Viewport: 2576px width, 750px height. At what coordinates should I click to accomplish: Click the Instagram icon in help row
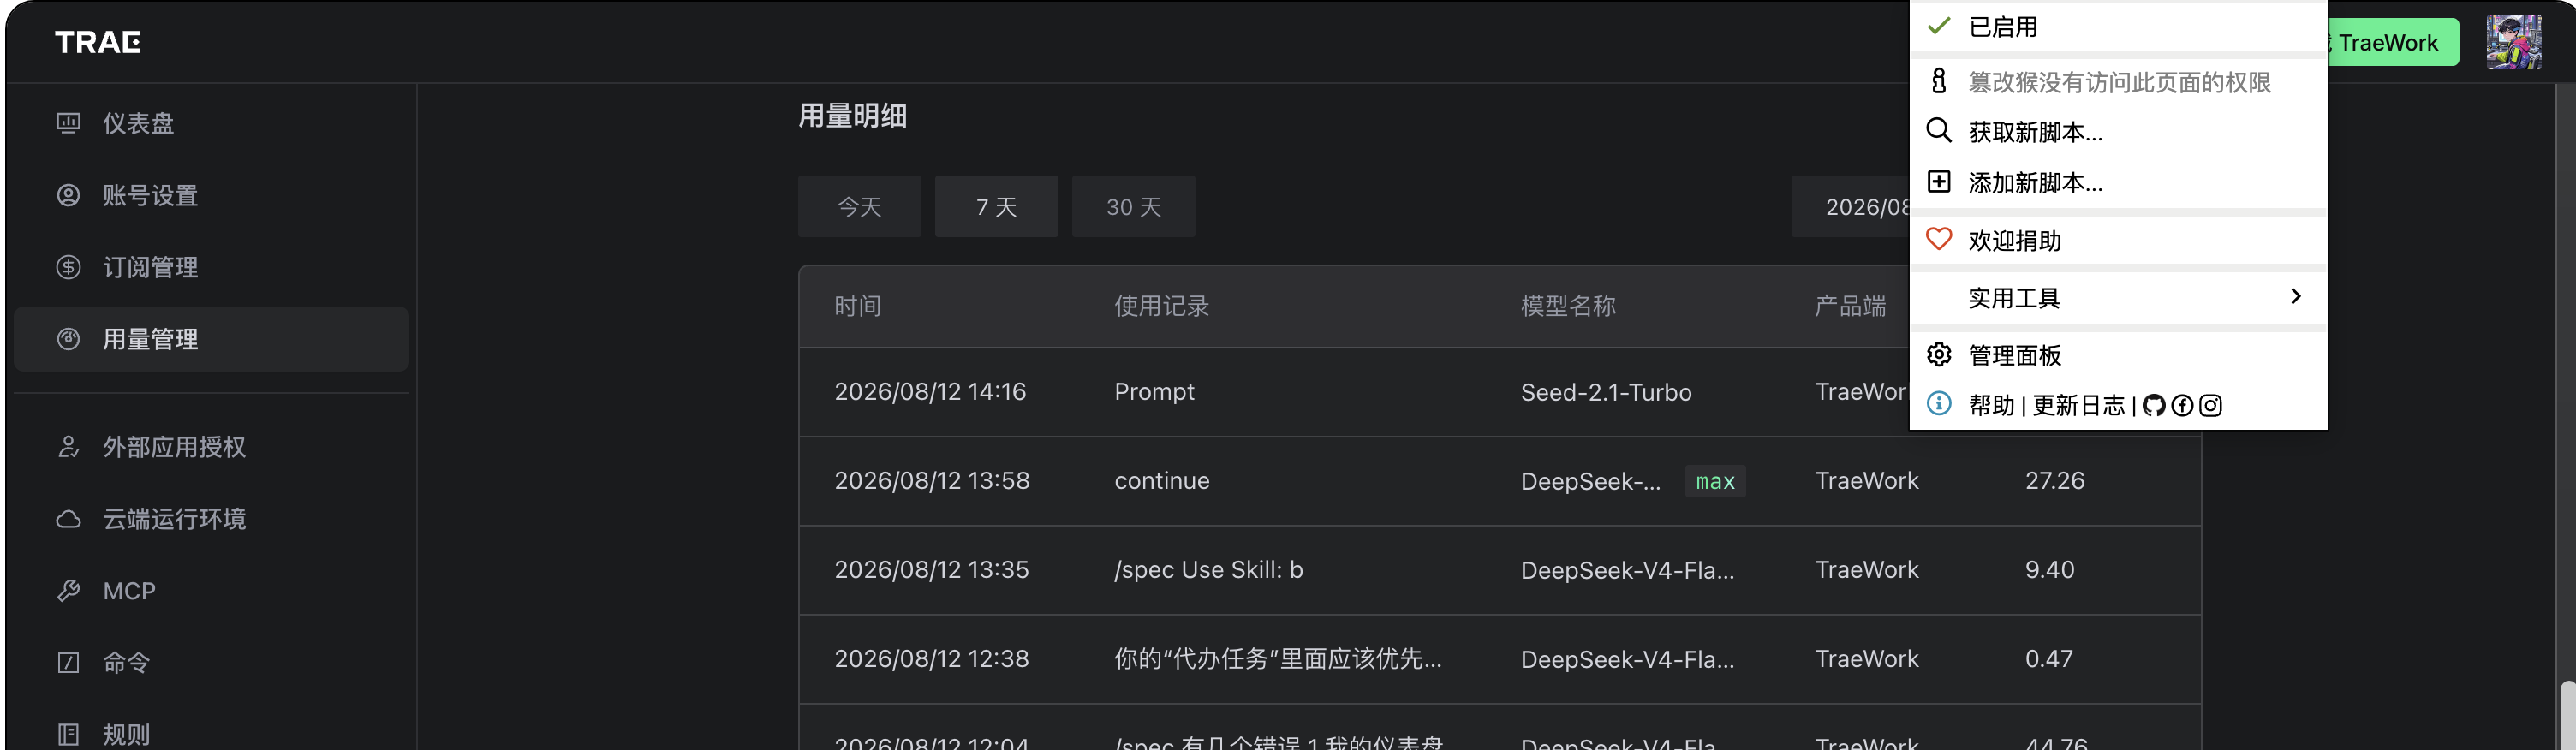point(2210,405)
